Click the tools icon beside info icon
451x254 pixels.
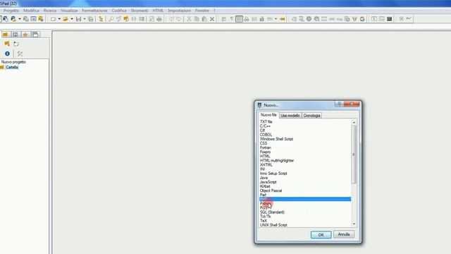pos(20,54)
